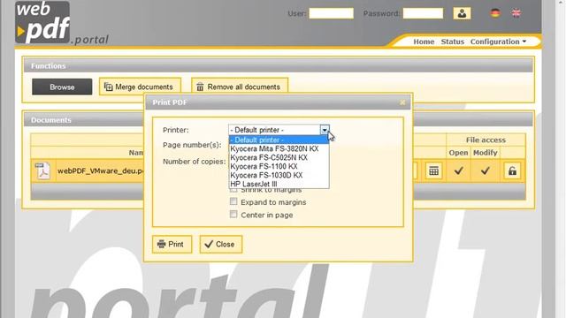Image resolution: width=566 pixels, height=318 pixels.
Task: Click Print button in the dialog
Action: [x=172, y=245]
